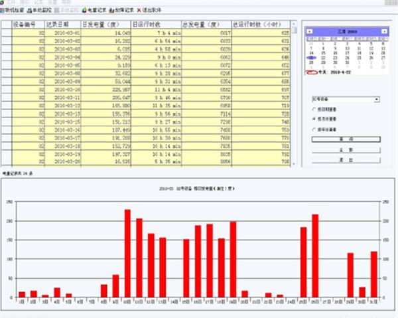398x318 pixels.
Task: Click the calendar month-year title header
Action: (x=342, y=30)
